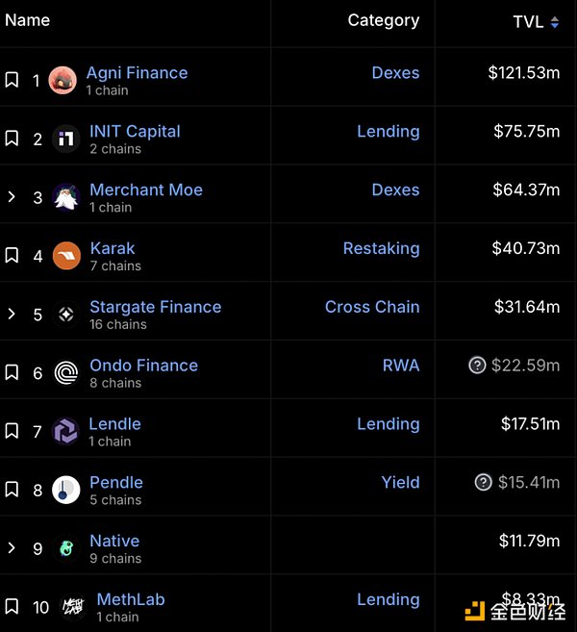Image resolution: width=577 pixels, height=632 pixels.
Task: Click the INIT Capital logo icon
Action: (x=66, y=139)
